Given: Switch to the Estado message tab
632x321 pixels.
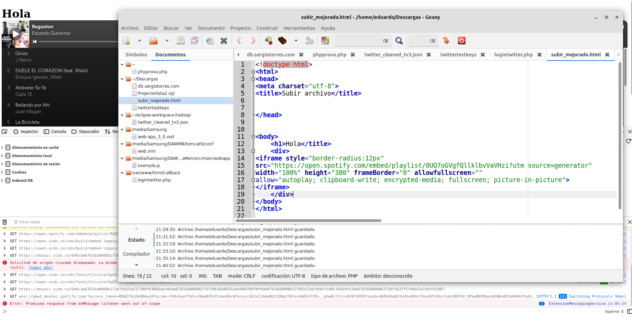Looking at the screenshot, I should click(137, 240).
